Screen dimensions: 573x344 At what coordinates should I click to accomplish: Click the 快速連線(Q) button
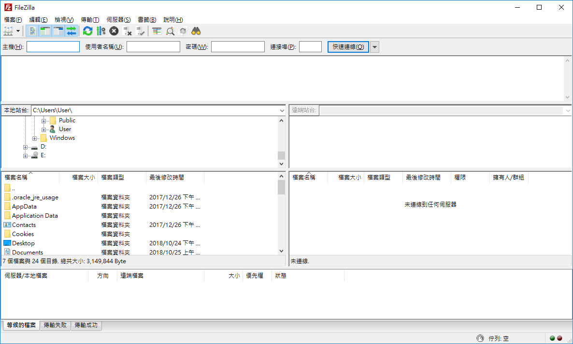pos(348,47)
